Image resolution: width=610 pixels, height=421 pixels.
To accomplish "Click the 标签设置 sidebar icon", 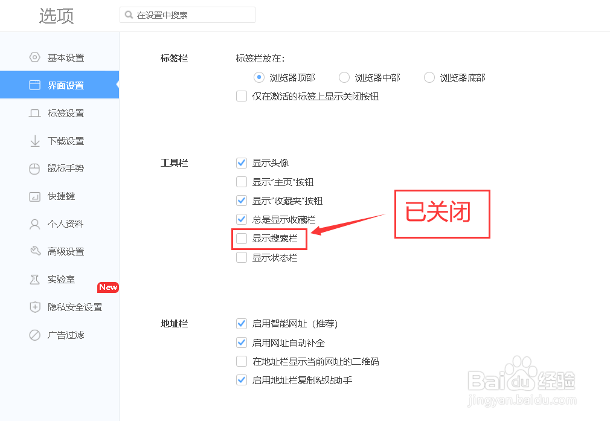I will coord(35,113).
